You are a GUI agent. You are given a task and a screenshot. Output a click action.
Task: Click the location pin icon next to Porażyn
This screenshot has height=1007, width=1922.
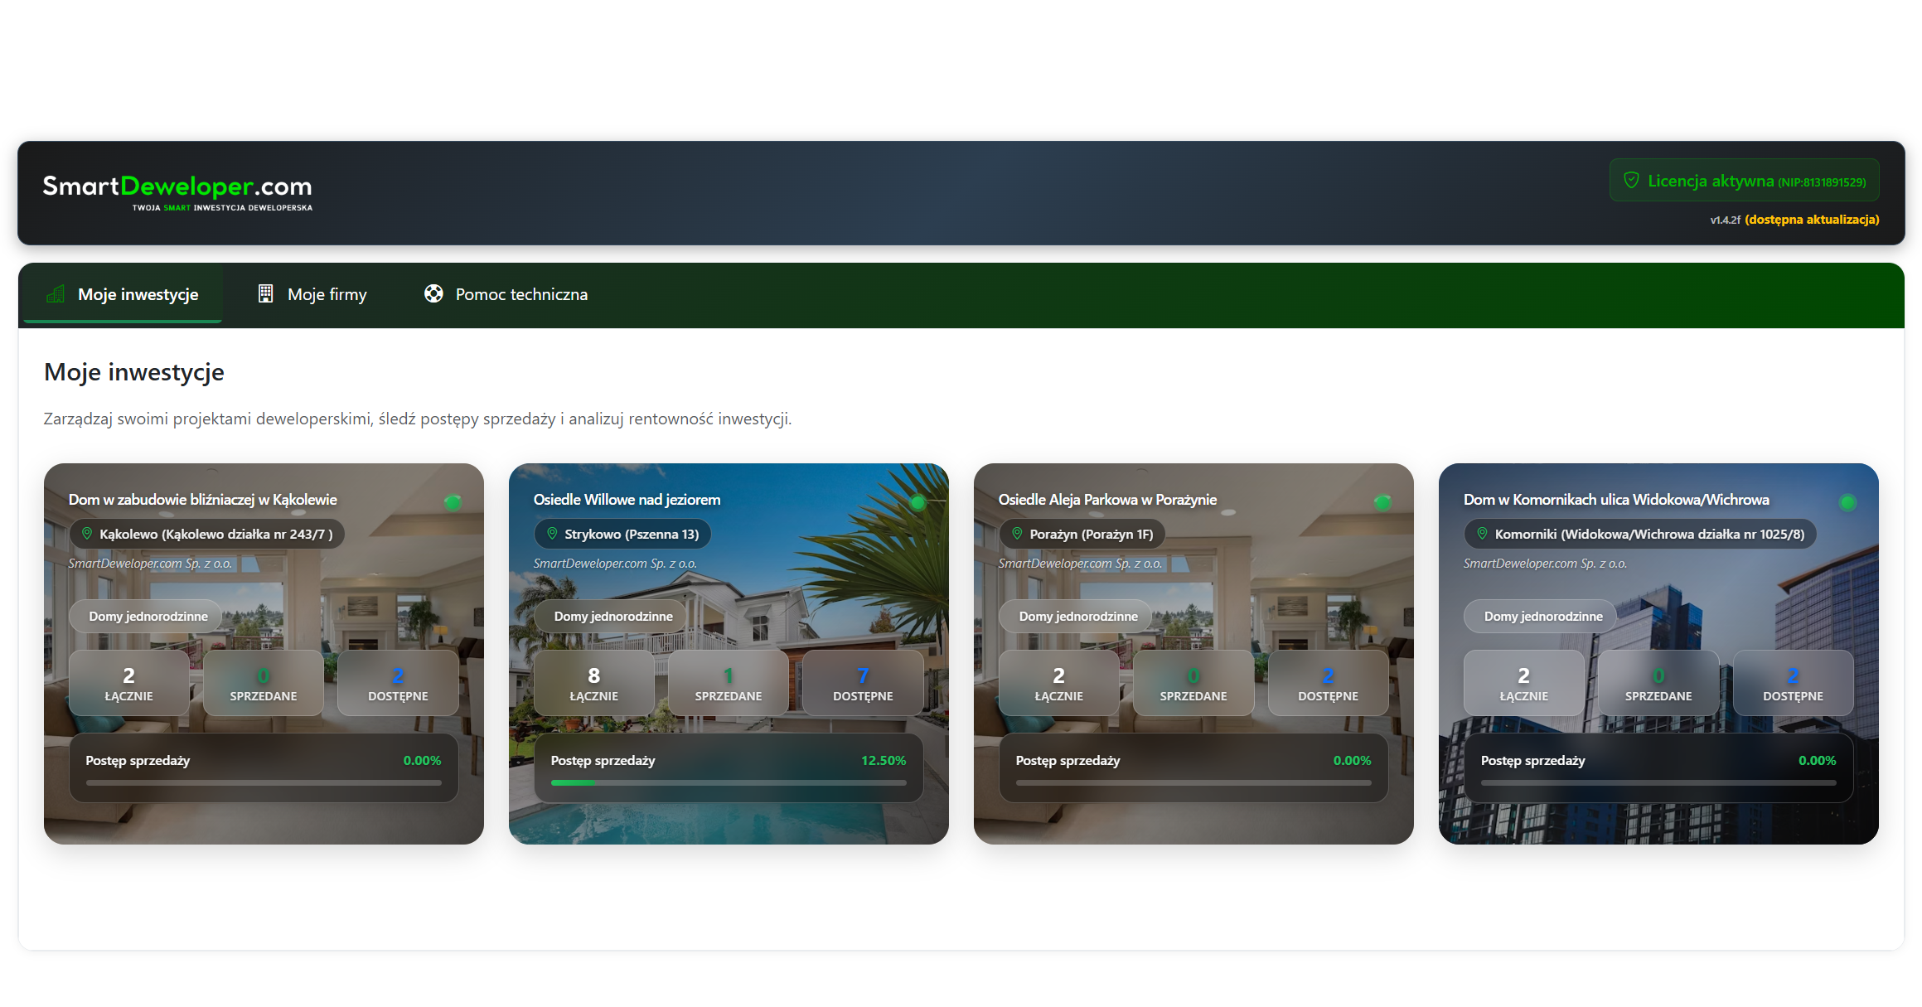tap(1017, 534)
